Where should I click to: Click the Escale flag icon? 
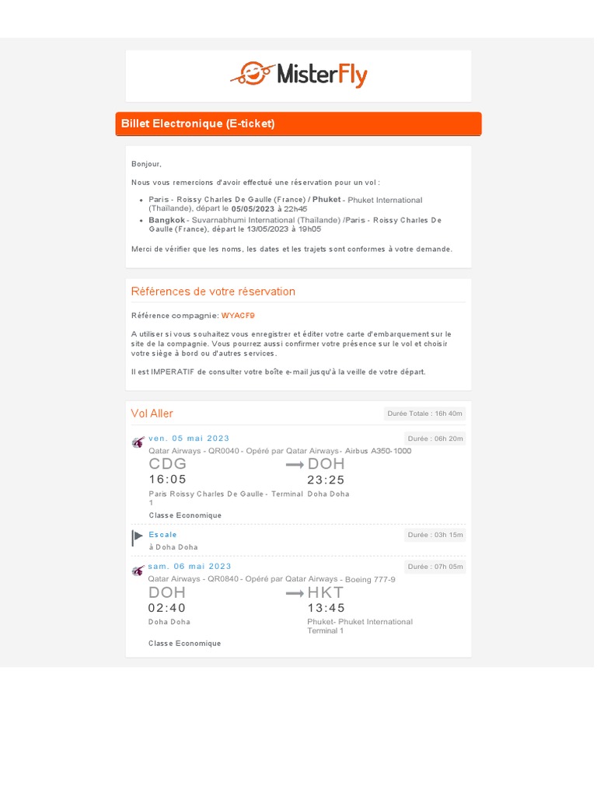pyautogui.click(x=138, y=539)
